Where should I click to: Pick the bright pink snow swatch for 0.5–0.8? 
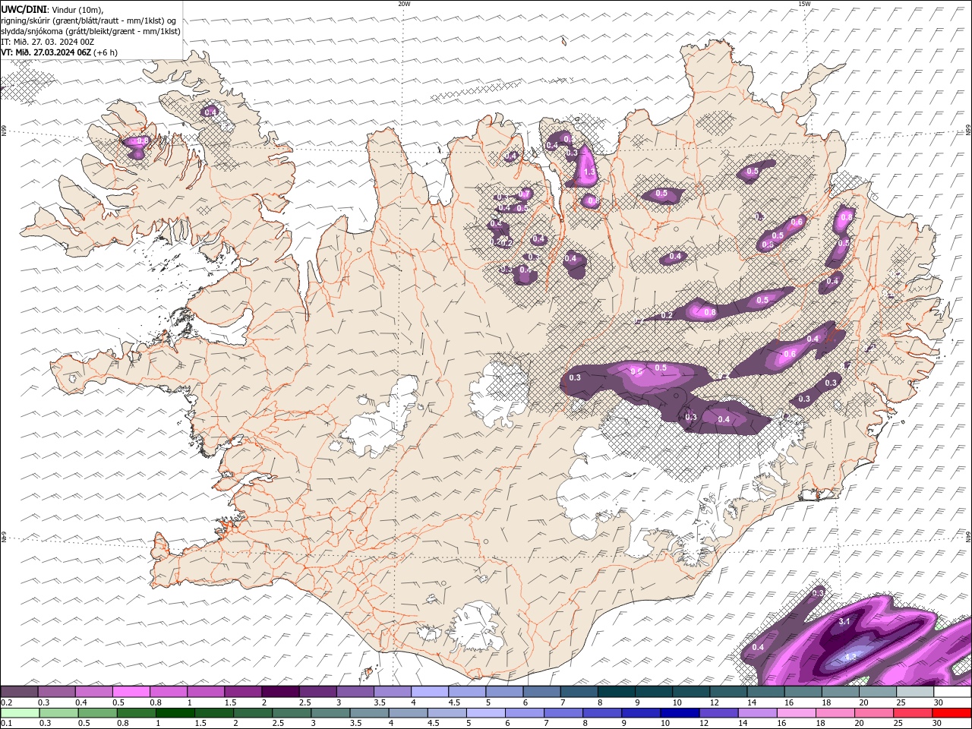click(x=131, y=692)
